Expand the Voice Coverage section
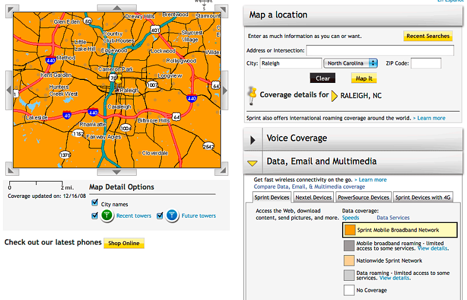 click(253, 139)
